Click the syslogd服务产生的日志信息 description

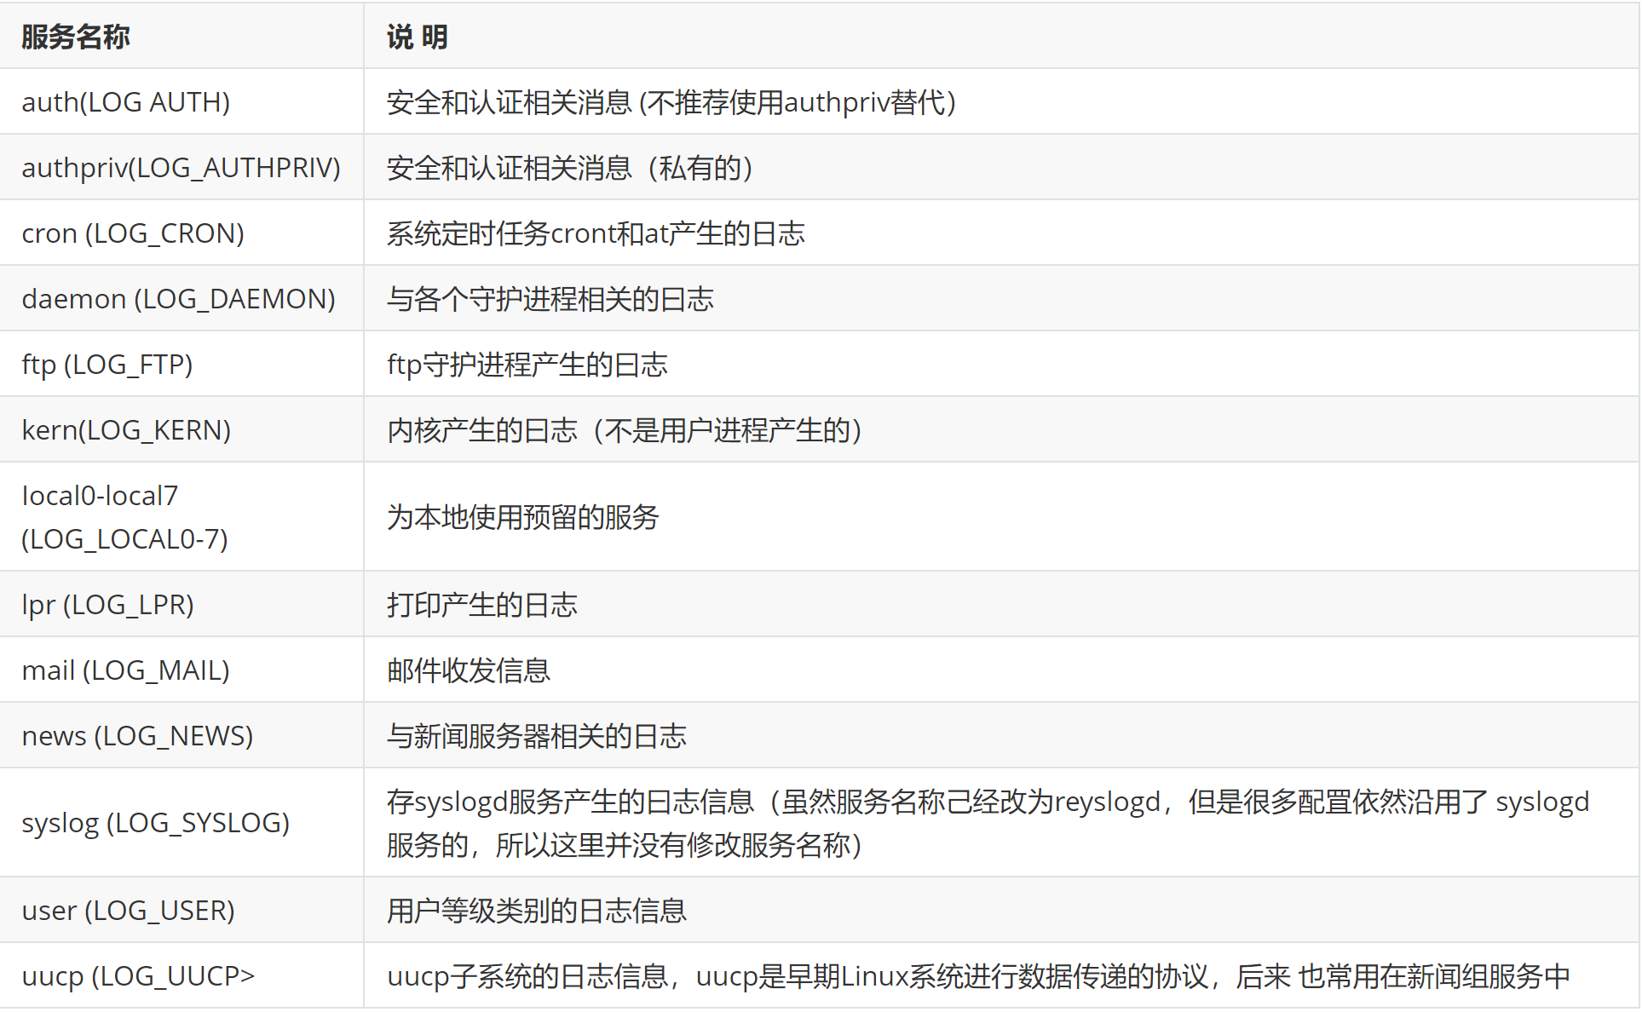(988, 823)
